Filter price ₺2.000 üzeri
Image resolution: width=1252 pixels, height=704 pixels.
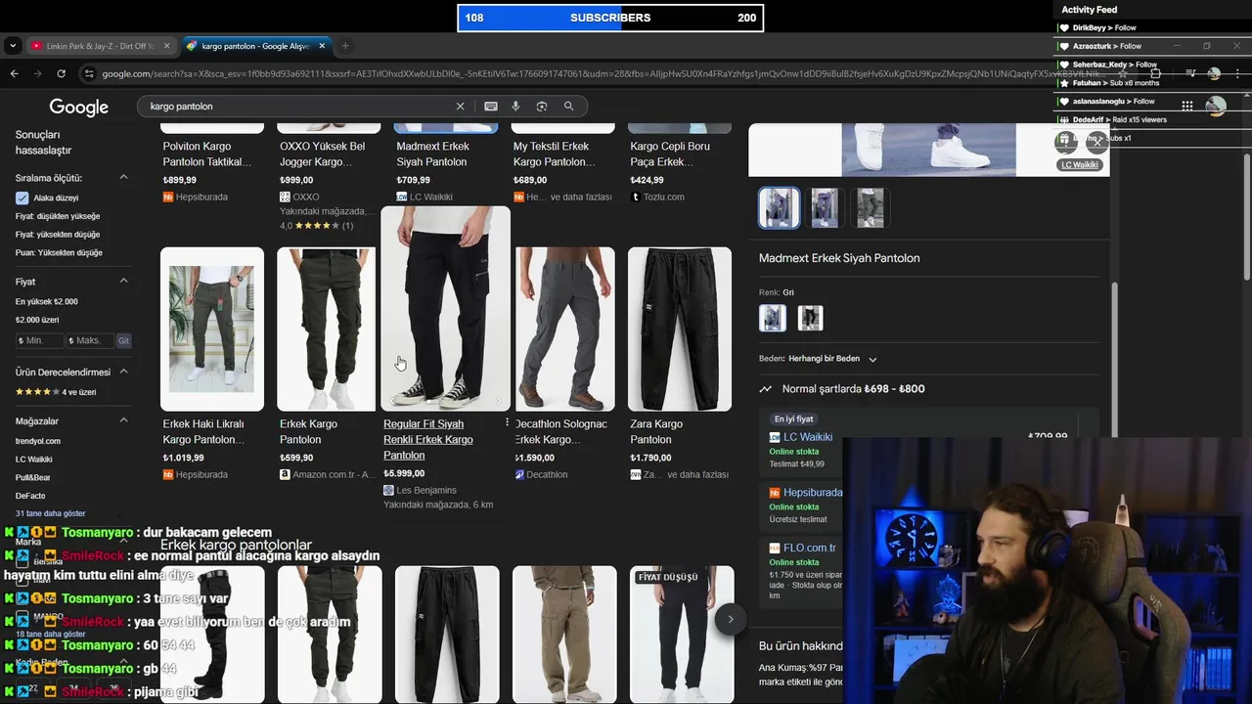pyautogui.click(x=37, y=320)
